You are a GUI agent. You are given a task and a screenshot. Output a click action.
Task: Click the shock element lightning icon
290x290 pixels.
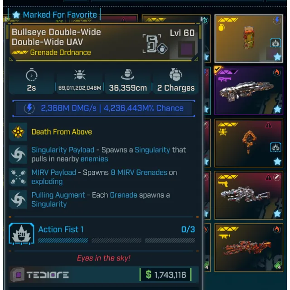point(29,108)
